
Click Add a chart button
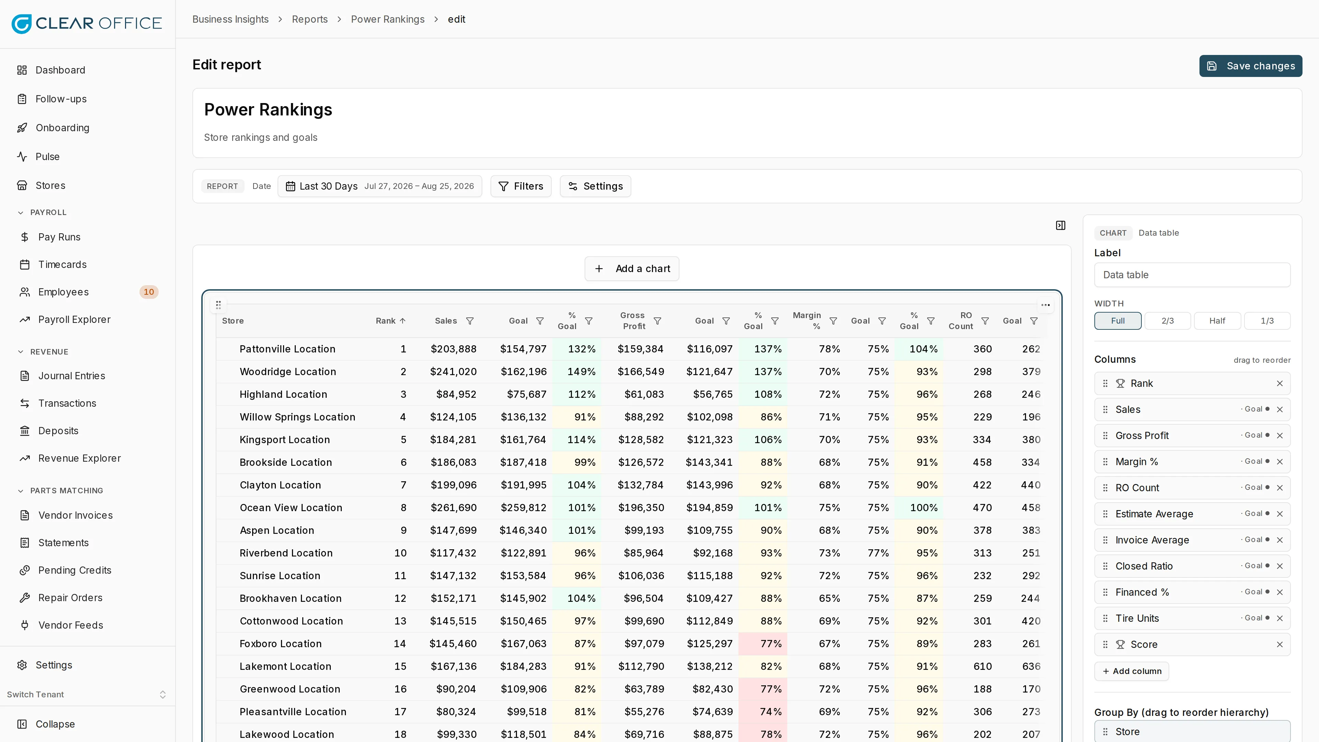coord(632,269)
